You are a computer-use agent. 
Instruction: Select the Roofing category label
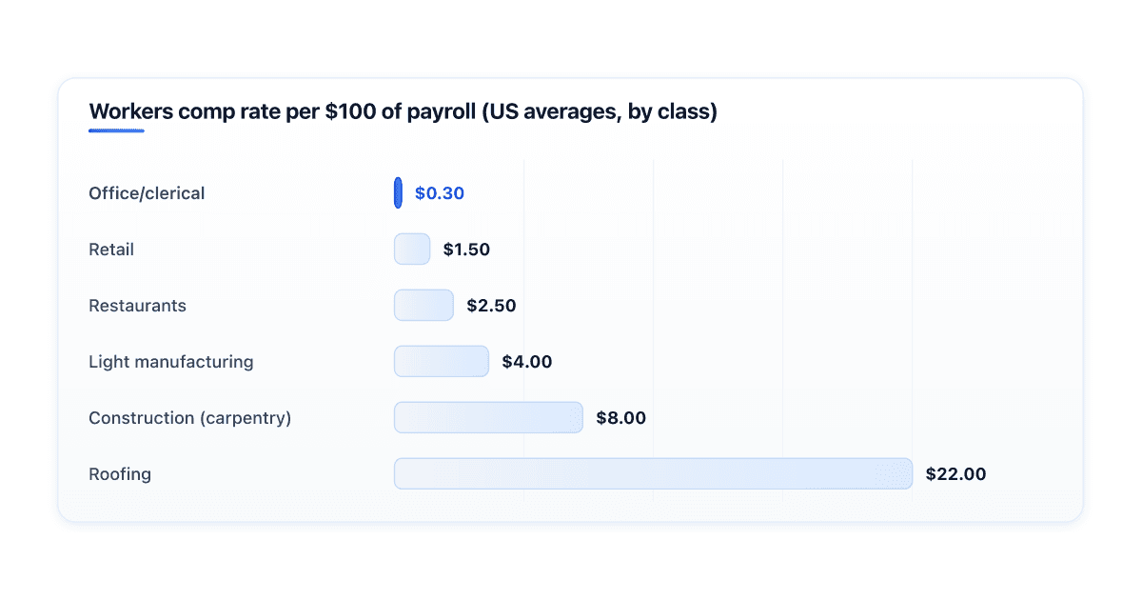pyautogui.click(x=120, y=474)
